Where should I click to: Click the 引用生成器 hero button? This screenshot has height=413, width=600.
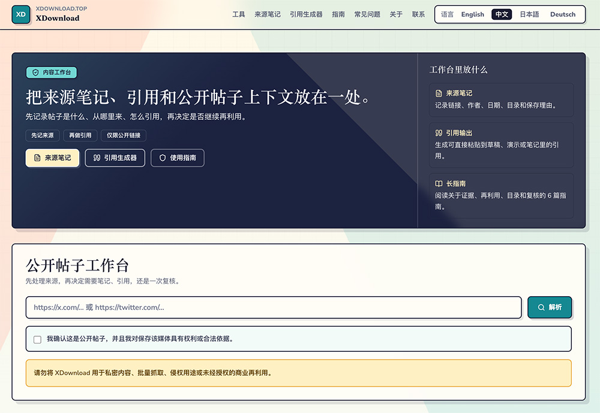pos(115,158)
